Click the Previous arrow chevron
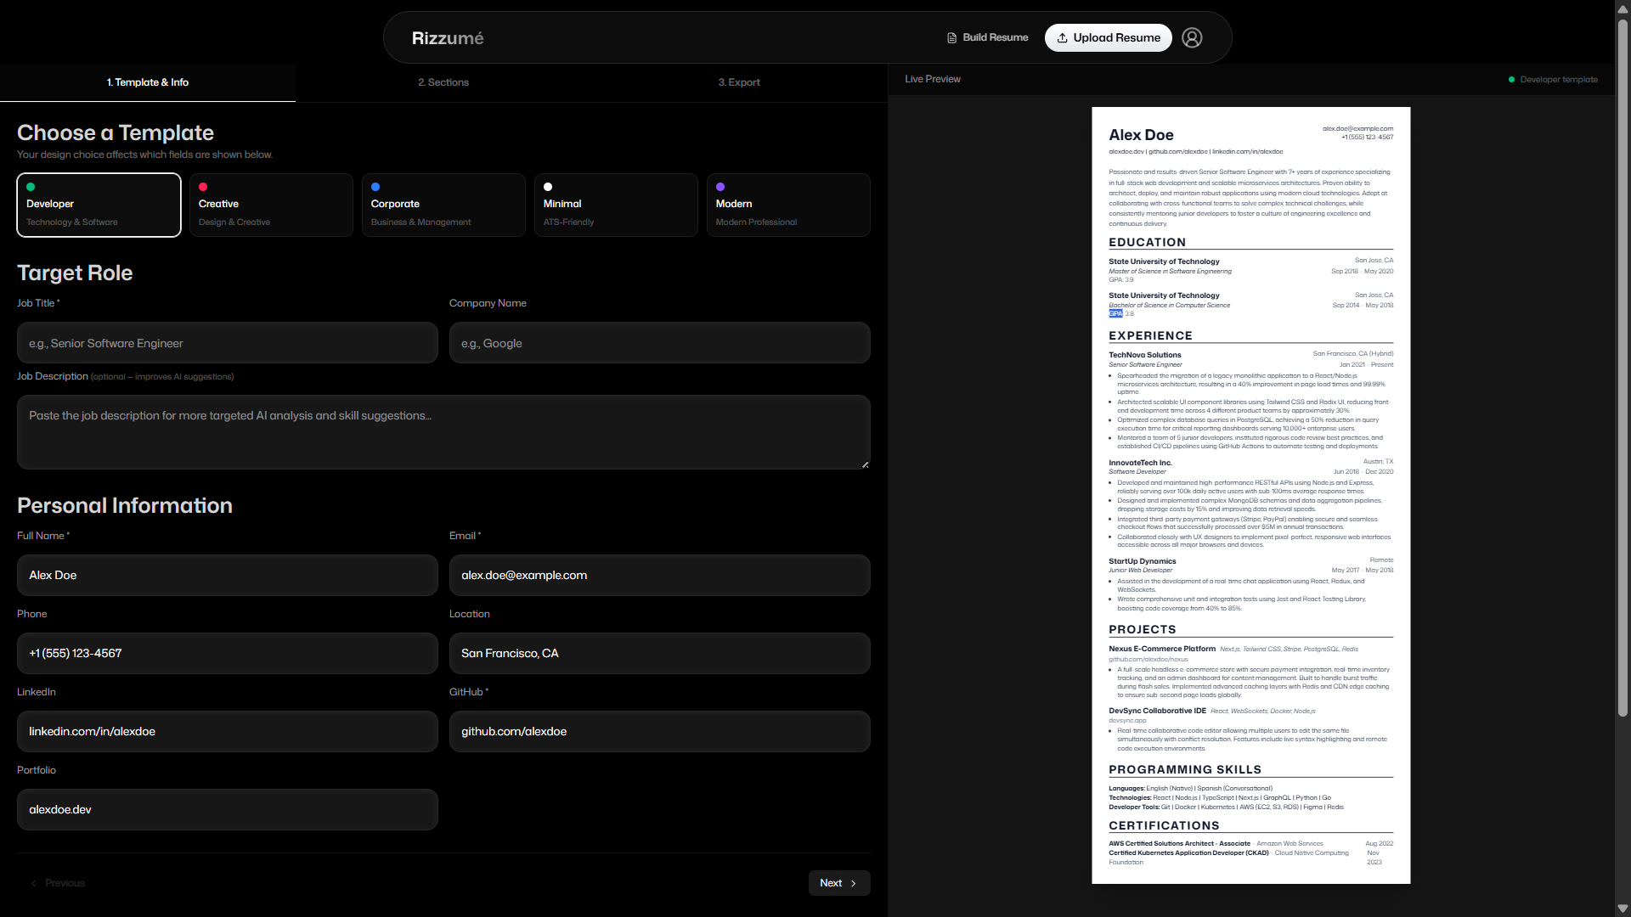 [34, 883]
